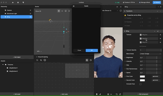The height and width of the screenshot is (96, 163).
Task: Click the Texture Opacity slider
Action: [154, 50]
